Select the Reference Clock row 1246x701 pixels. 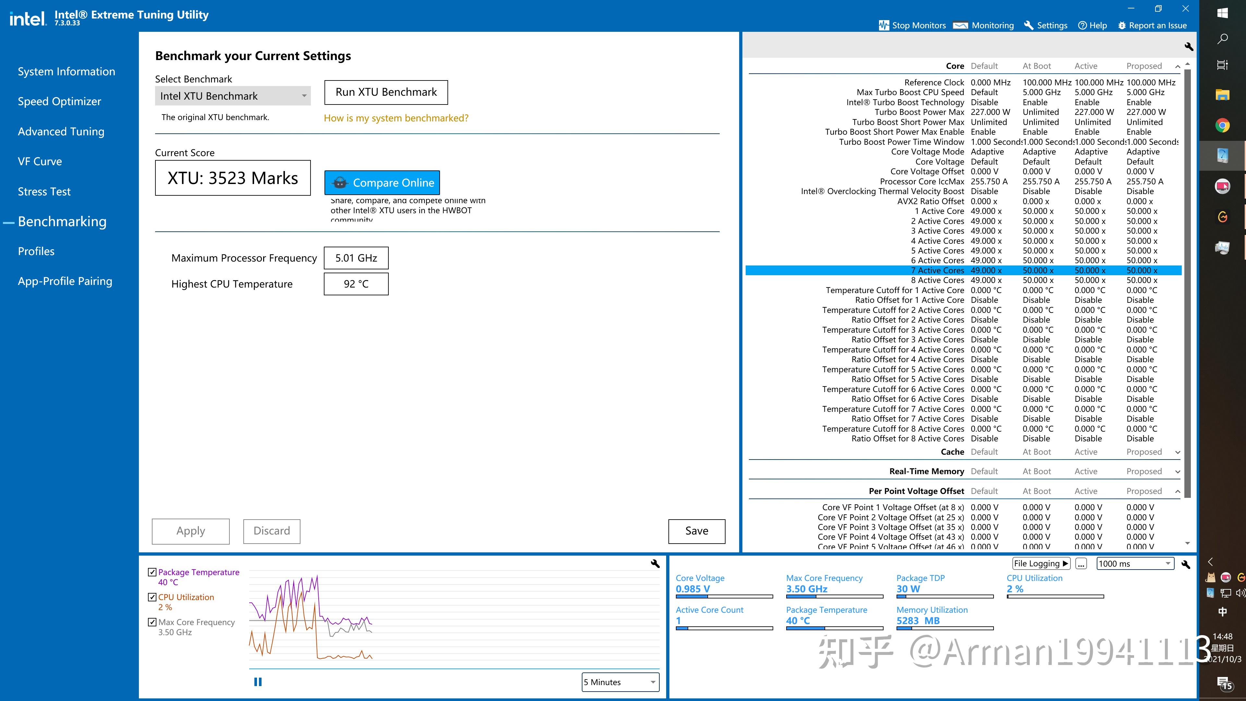coord(963,83)
